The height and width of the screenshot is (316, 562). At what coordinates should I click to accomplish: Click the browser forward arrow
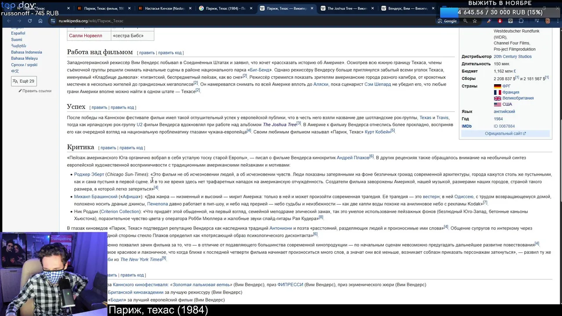click(x=19, y=21)
